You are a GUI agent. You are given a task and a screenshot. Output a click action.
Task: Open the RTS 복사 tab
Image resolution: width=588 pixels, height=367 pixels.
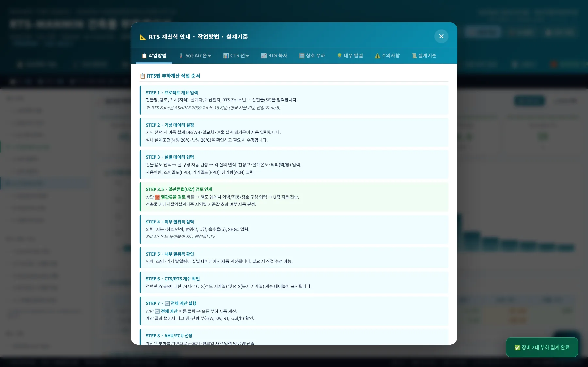[274, 56]
